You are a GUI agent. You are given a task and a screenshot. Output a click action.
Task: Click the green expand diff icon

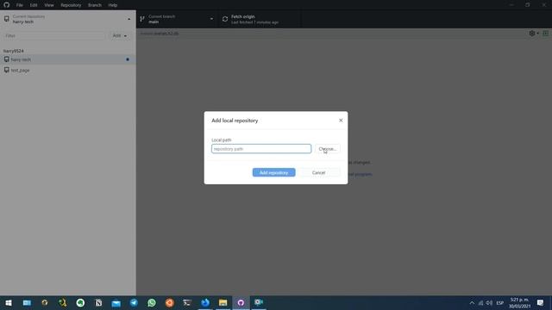[546, 34]
